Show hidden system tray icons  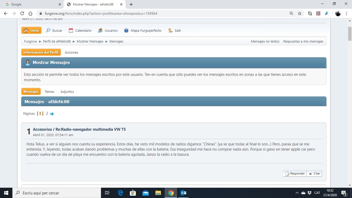(297, 193)
